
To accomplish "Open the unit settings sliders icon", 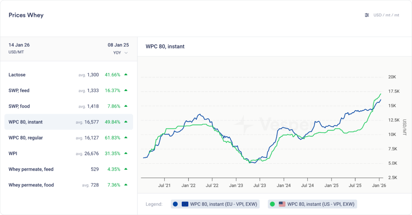I will tap(367, 15).
